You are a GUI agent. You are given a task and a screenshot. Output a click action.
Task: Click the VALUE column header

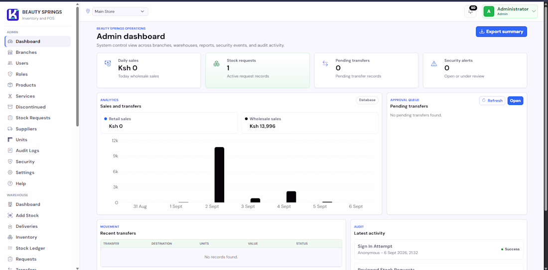pos(253,244)
